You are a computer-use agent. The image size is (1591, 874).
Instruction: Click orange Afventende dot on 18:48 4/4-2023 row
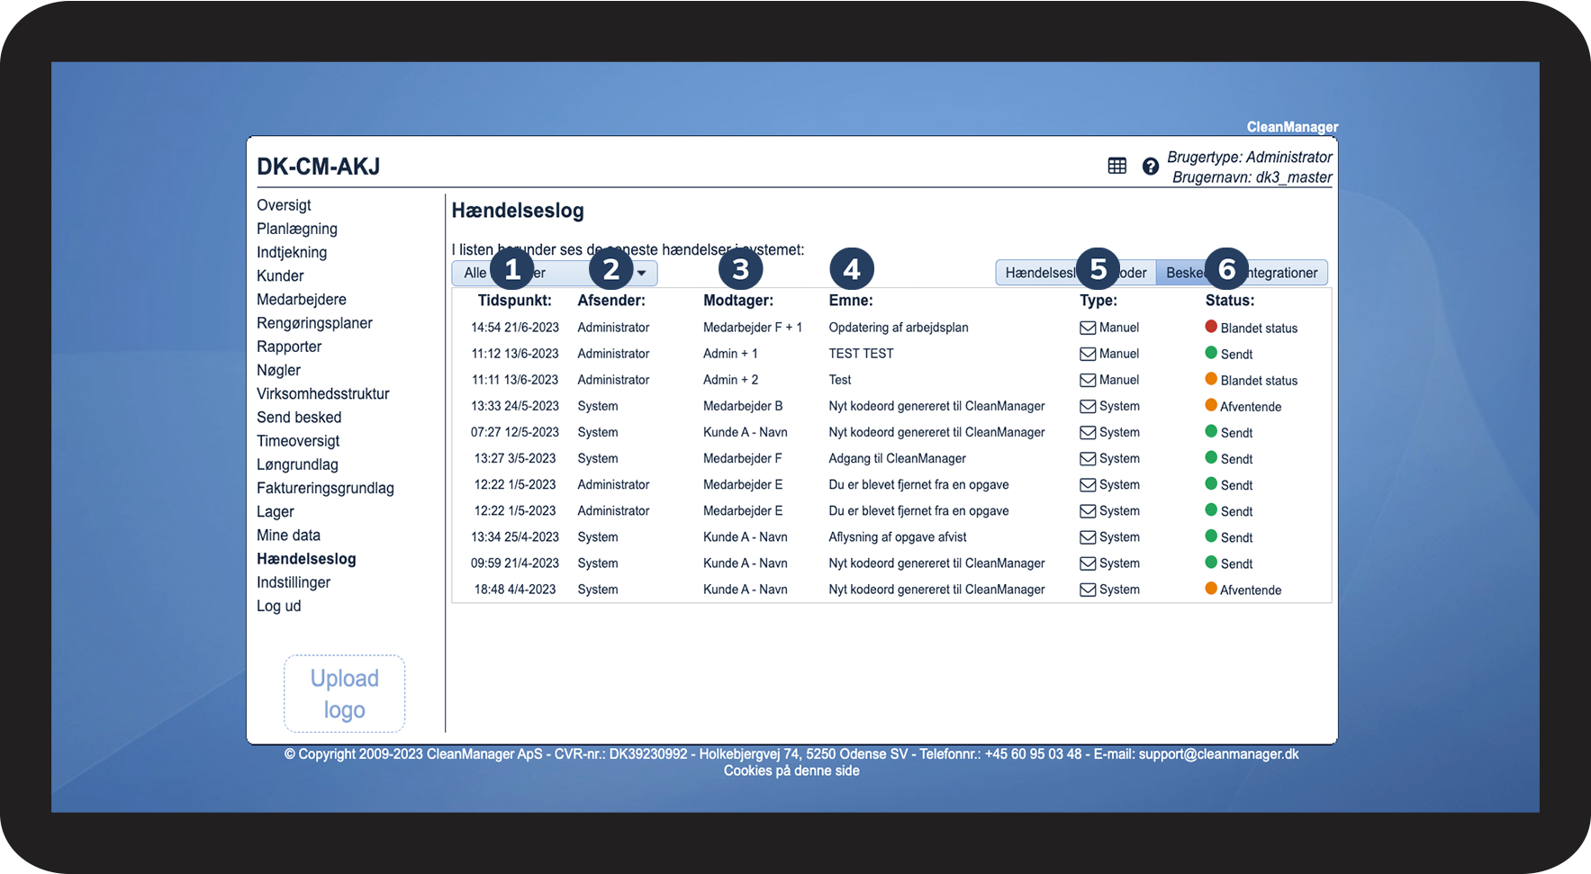1211,589
